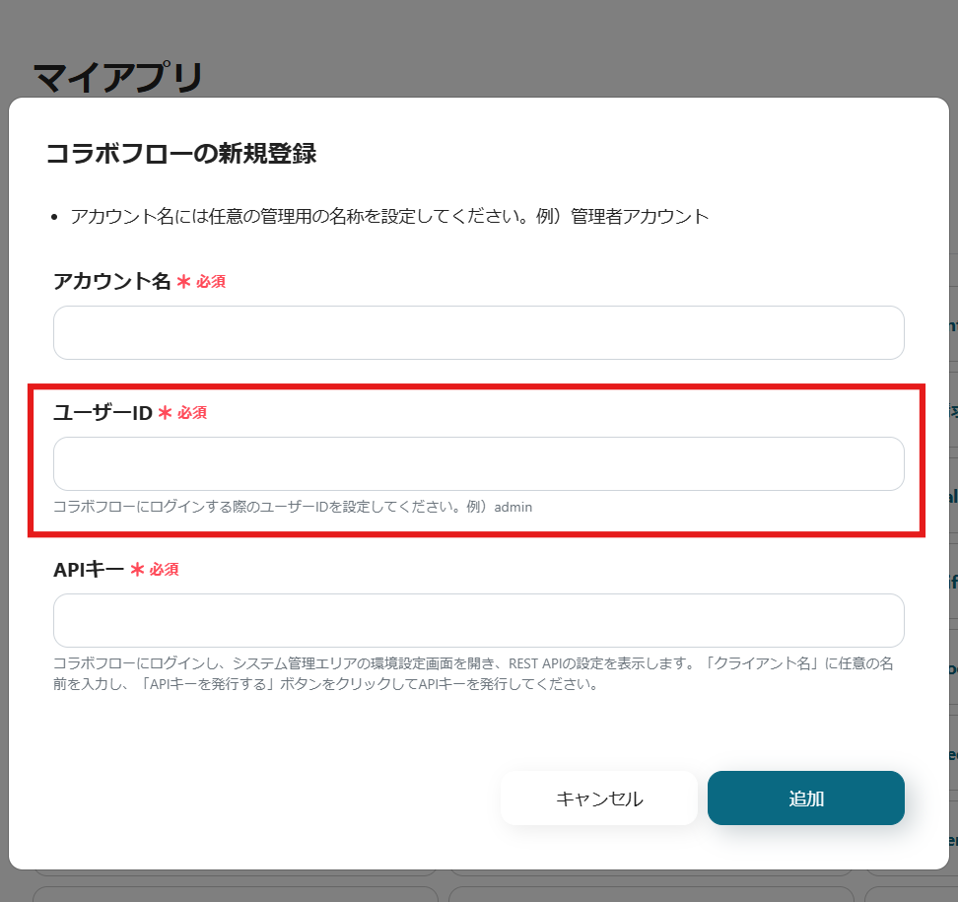The height and width of the screenshot is (902, 958).
Task: Focus the ユーザーID text field
Action: pyautogui.click(x=478, y=463)
